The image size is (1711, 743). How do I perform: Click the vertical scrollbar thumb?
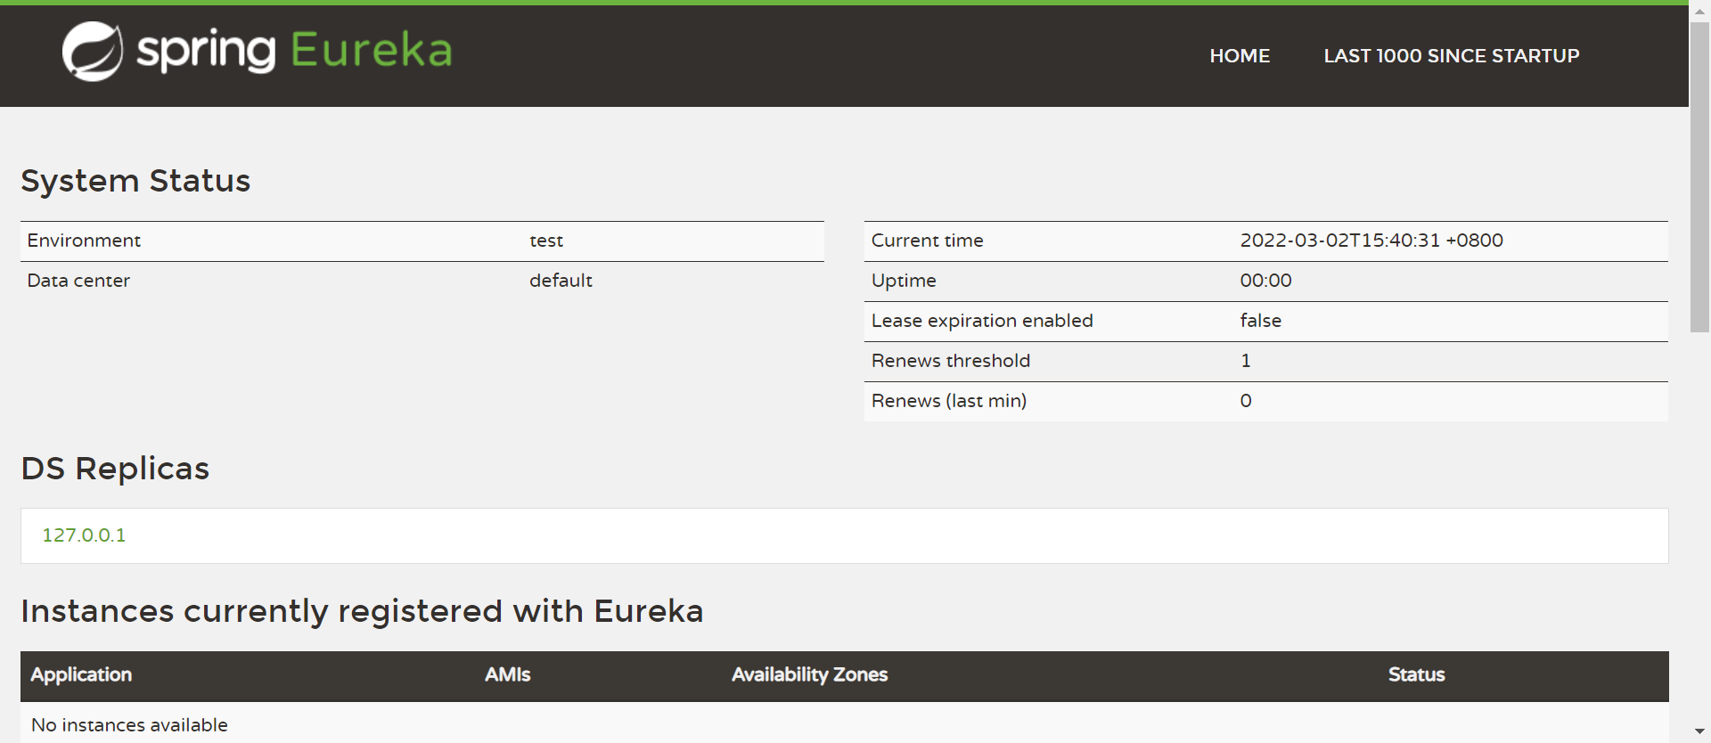pos(1699,177)
